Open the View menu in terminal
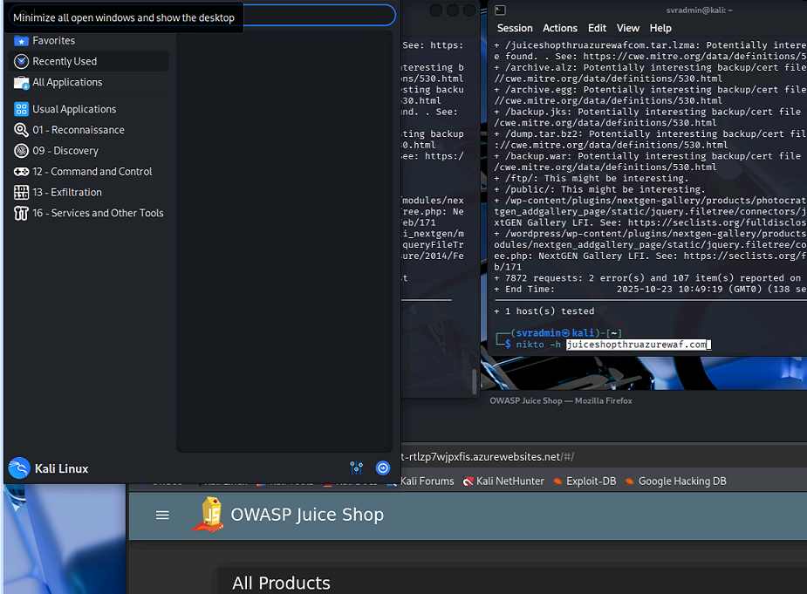The image size is (807, 594). [628, 28]
